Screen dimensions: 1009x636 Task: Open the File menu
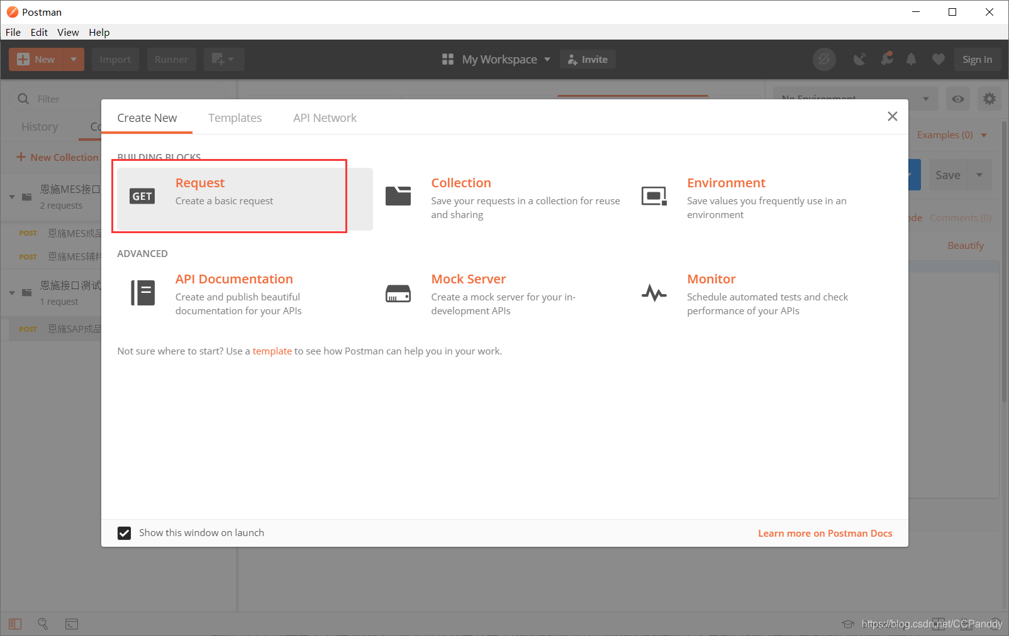(13, 32)
